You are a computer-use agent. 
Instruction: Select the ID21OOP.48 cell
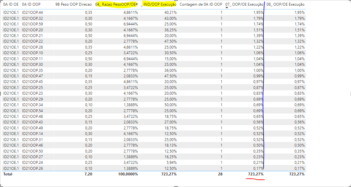[x=32, y=117]
